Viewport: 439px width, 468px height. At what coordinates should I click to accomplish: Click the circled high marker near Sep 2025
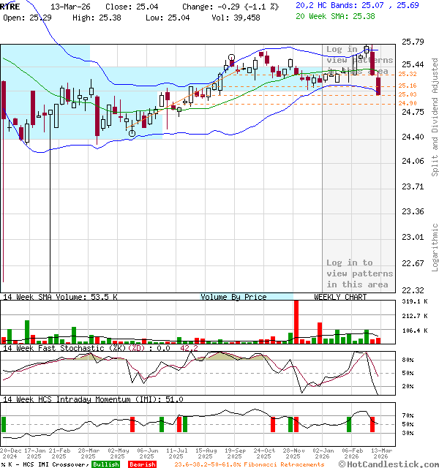coord(231,57)
